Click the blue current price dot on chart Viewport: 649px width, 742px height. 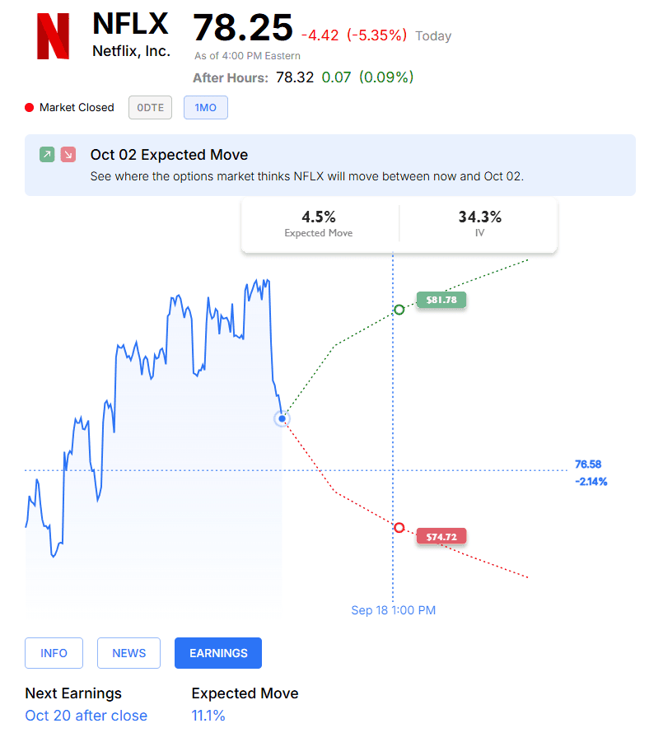click(x=282, y=419)
